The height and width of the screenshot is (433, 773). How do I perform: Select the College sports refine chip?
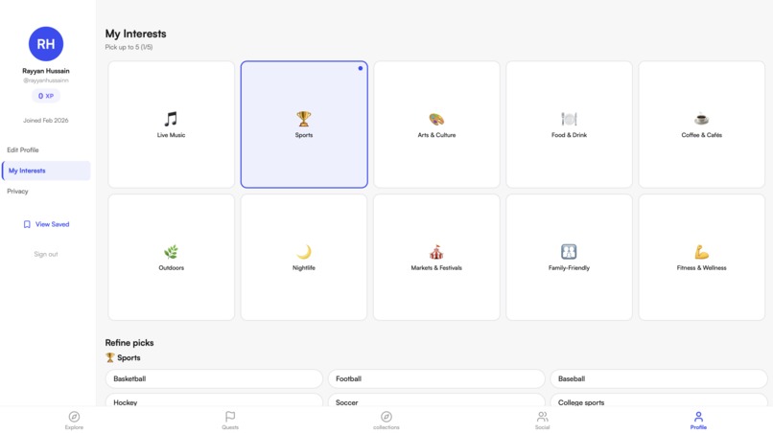pyautogui.click(x=659, y=400)
